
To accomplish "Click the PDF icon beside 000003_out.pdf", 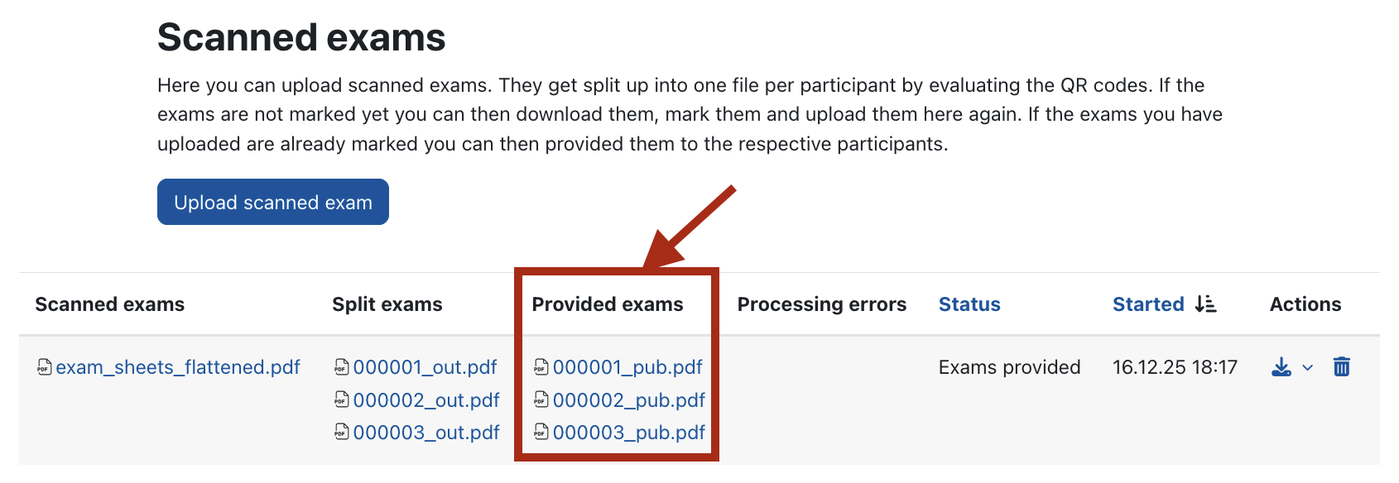I will point(342,433).
